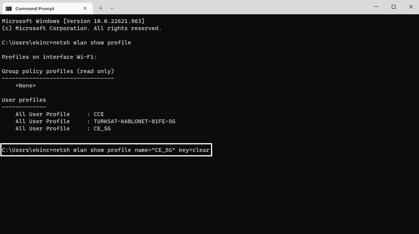Expand the new tab profile dropdown chevron

(112, 8)
